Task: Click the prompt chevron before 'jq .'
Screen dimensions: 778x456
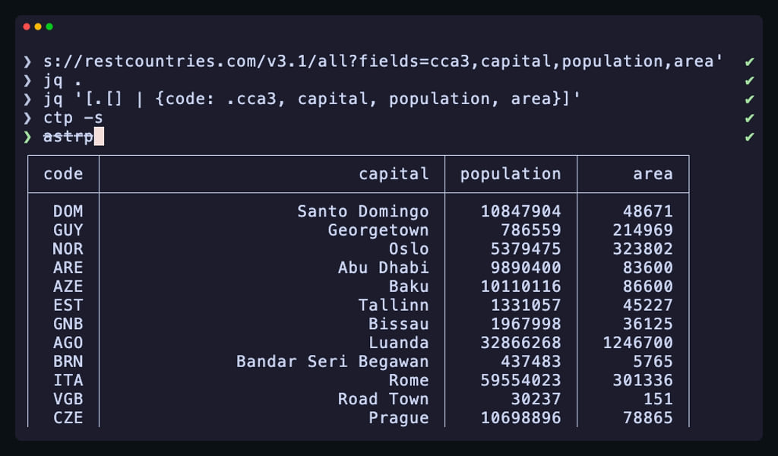Action: (x=28, y=81)
